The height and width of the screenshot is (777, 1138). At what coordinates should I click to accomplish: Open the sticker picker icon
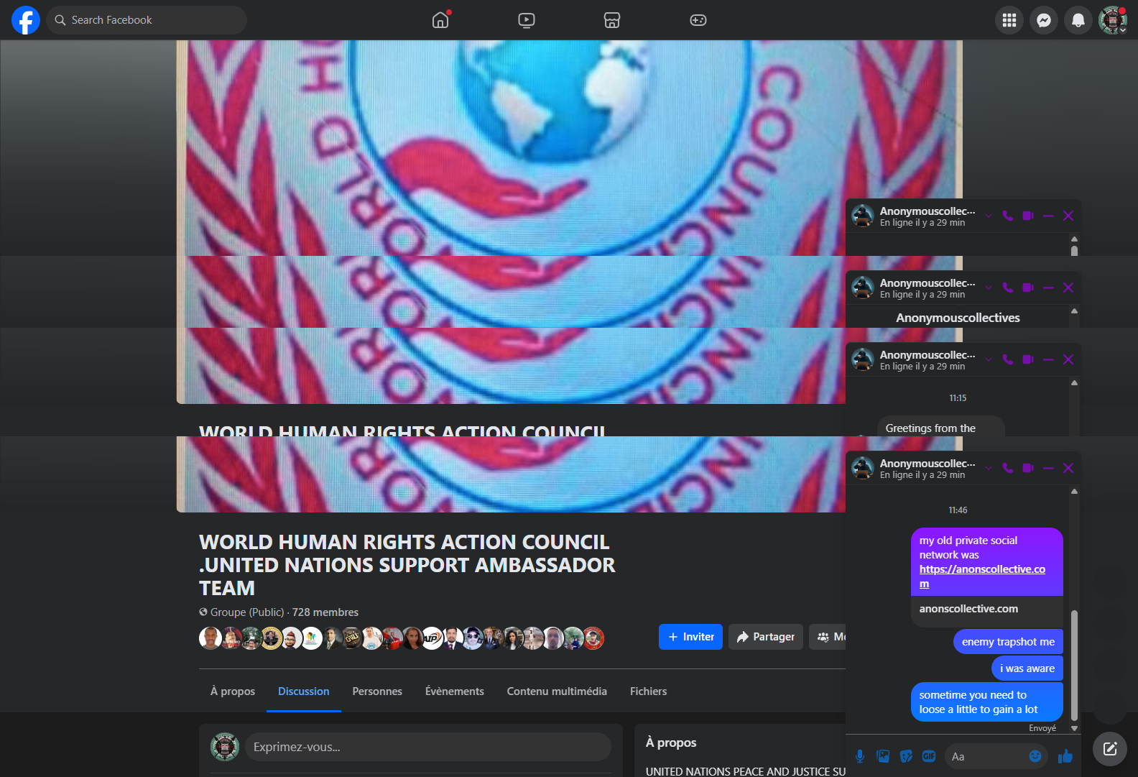click(906, 756)
